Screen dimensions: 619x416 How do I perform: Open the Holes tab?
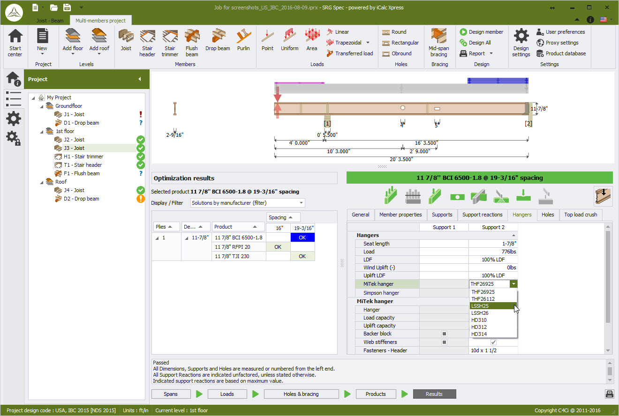(548, 215)
